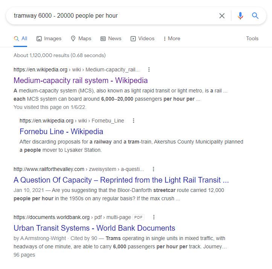This screenshot has width=272, height=269.
Task: Open Medium-capacity rail system Wikipedia link
Action: tap(81, 80)
